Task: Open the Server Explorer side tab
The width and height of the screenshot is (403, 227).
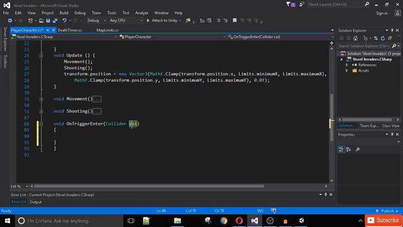Action: [4, 39]
